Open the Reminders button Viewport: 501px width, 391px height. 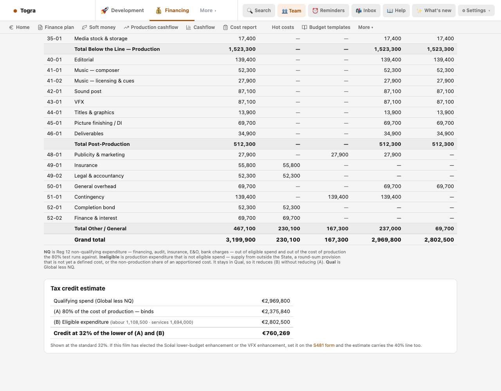point(328,11)
